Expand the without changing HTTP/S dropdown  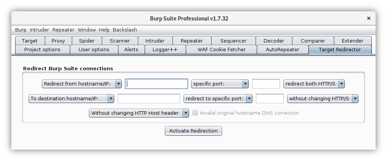322,98
